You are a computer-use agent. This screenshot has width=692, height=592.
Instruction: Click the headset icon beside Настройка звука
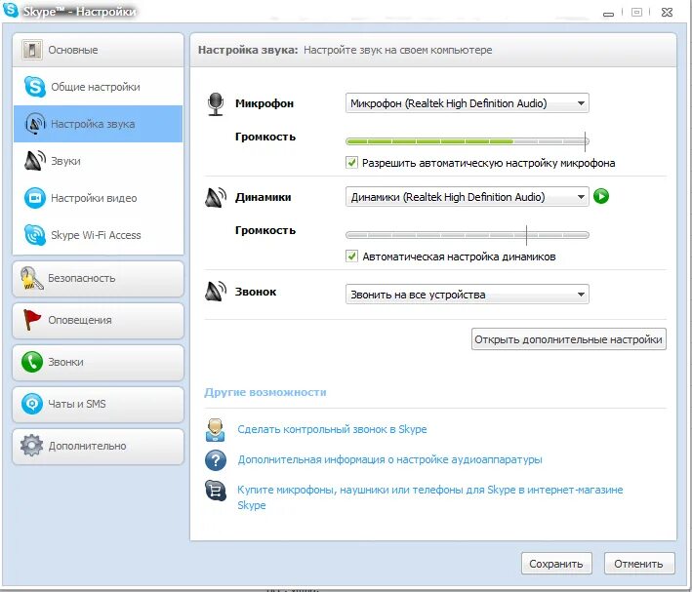click(35, 124)
